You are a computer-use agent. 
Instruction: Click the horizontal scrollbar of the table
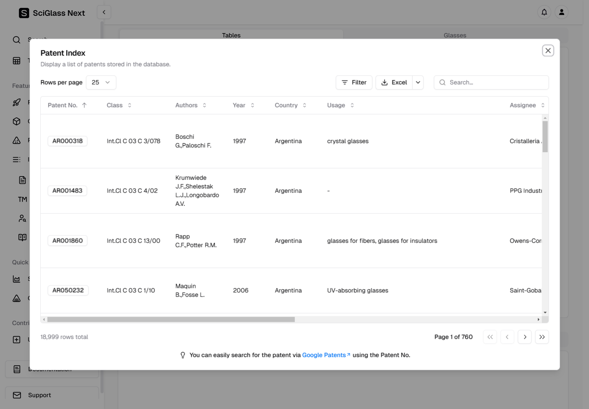coord(171,320)
